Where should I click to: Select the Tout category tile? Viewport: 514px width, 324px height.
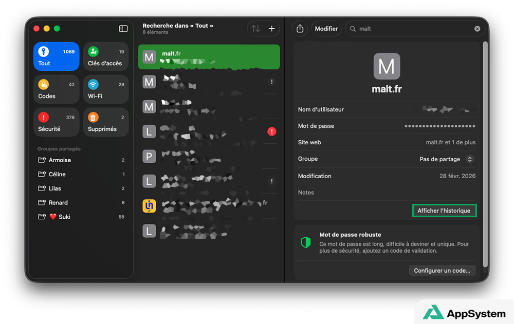click(57, 56)
